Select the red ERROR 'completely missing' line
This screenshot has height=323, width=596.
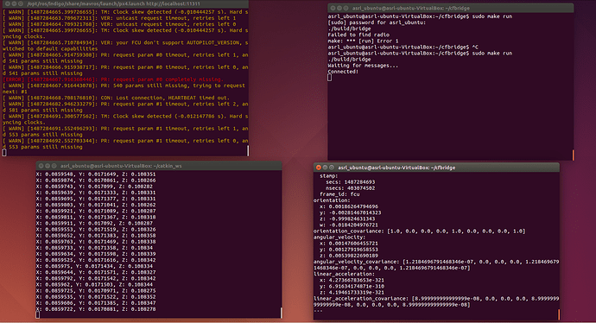tap(113, 79)
